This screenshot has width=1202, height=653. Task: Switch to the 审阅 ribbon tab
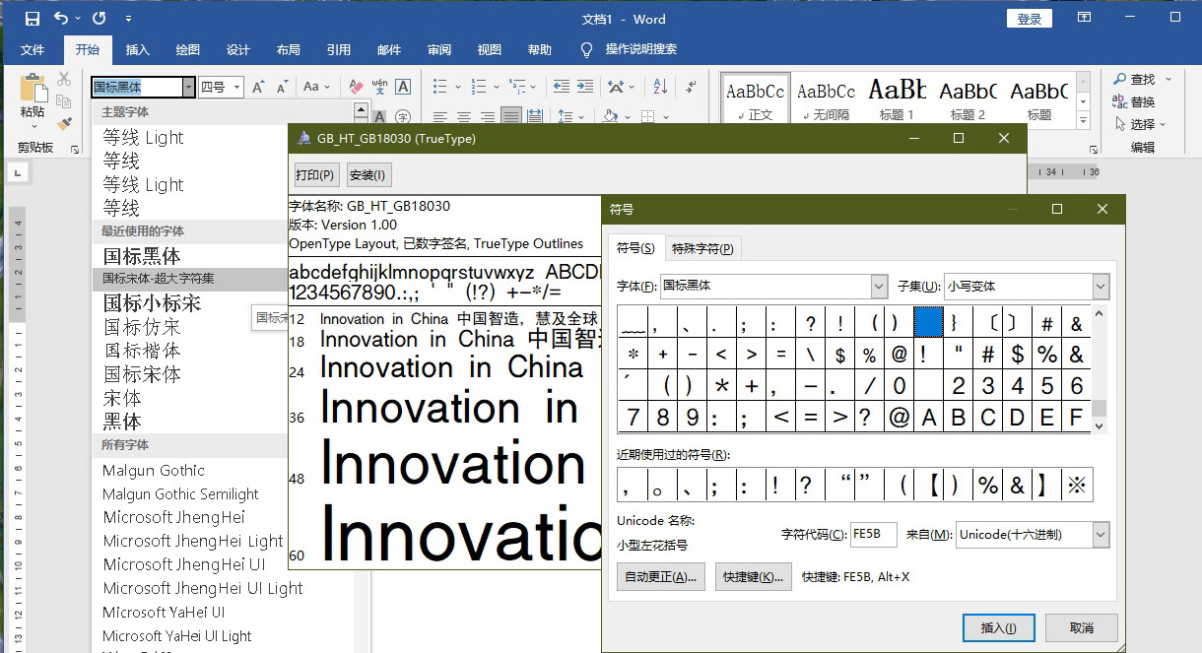point(439,49)
